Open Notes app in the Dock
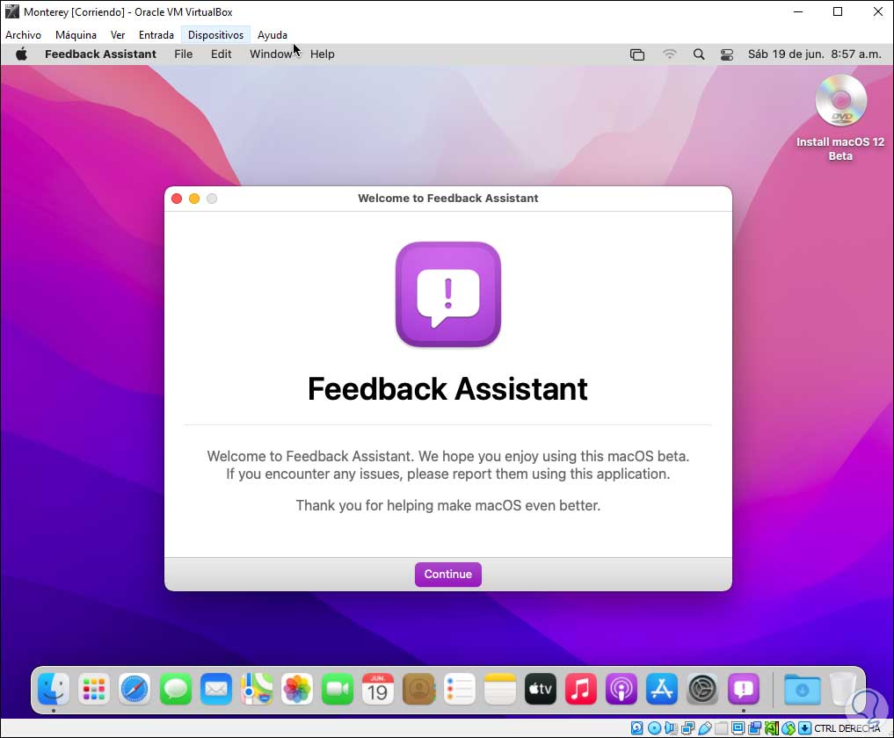 click(500, 689)
